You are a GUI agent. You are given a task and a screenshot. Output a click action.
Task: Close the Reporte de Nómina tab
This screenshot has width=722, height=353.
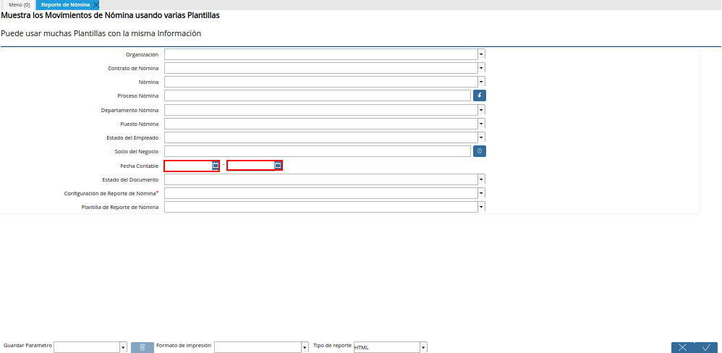95,5
